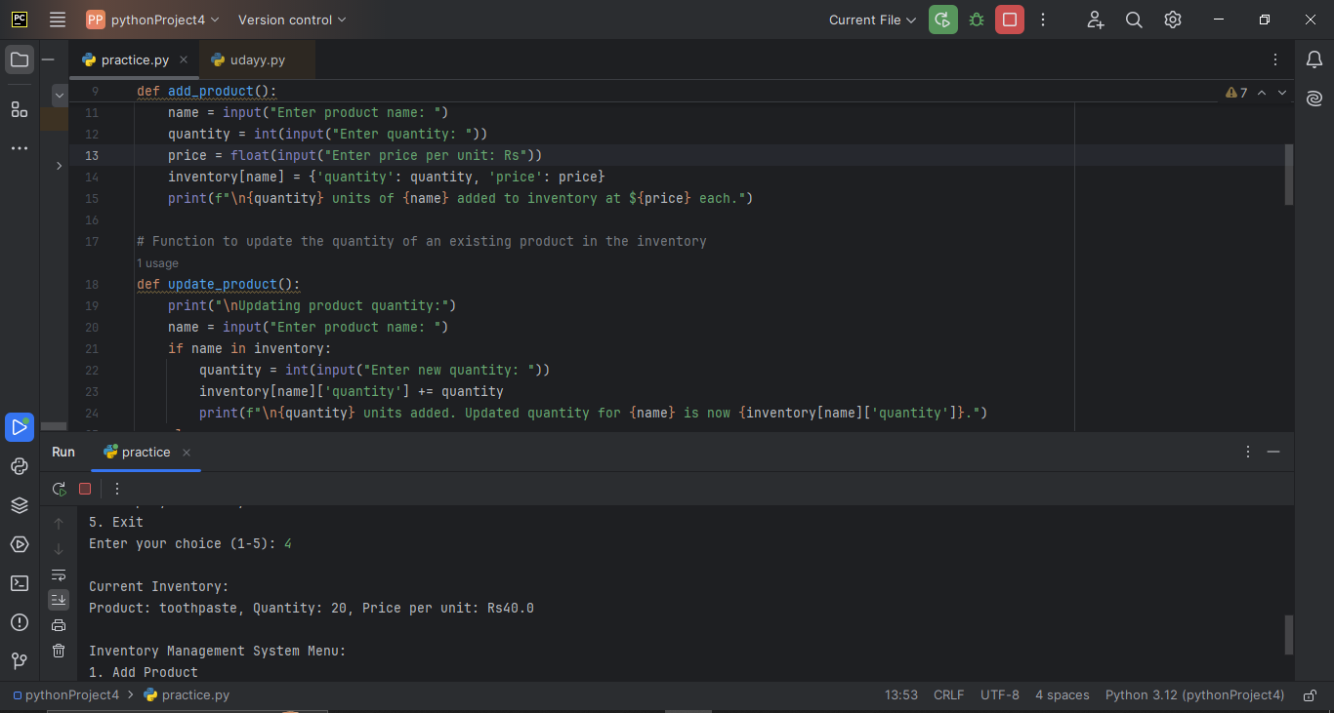1334x713 pixels.
Task: Toggle file read-only lock in status bar
Action: point(1310,695)
